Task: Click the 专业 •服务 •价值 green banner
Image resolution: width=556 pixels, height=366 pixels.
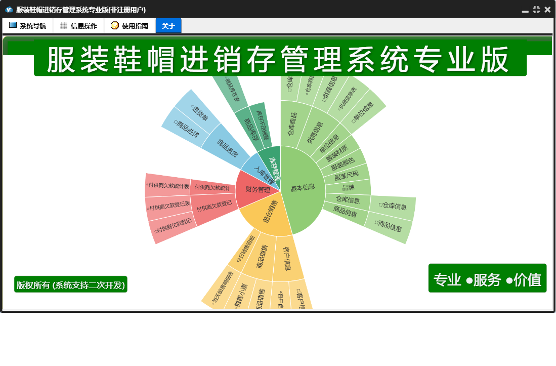Action: (487, 278)
